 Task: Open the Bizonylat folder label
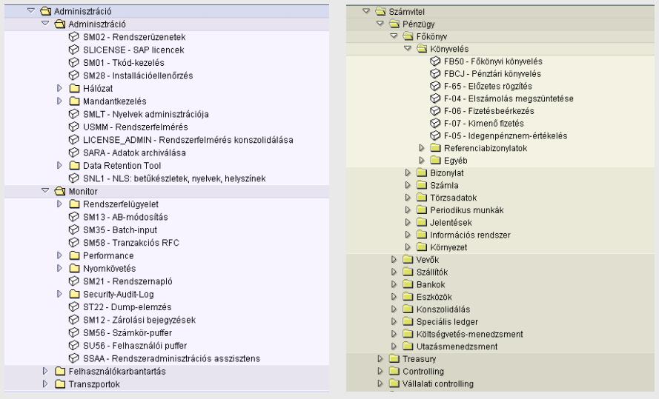(x=447, y=173)
